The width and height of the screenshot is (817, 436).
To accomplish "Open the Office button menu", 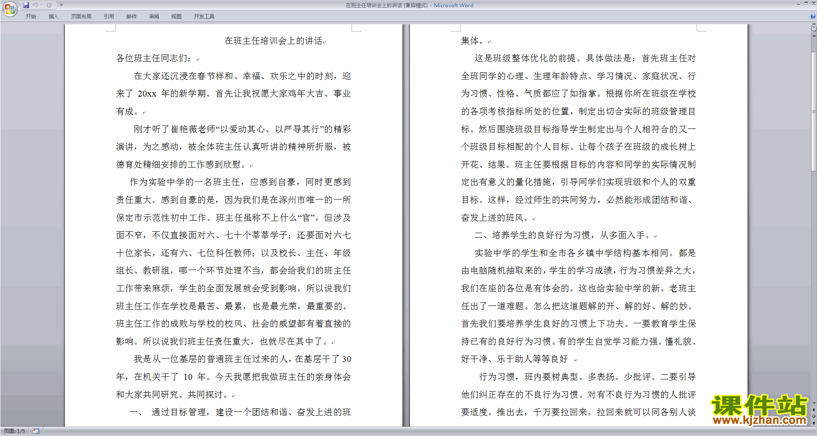I will pyautogui.click(x=9, y=9).
